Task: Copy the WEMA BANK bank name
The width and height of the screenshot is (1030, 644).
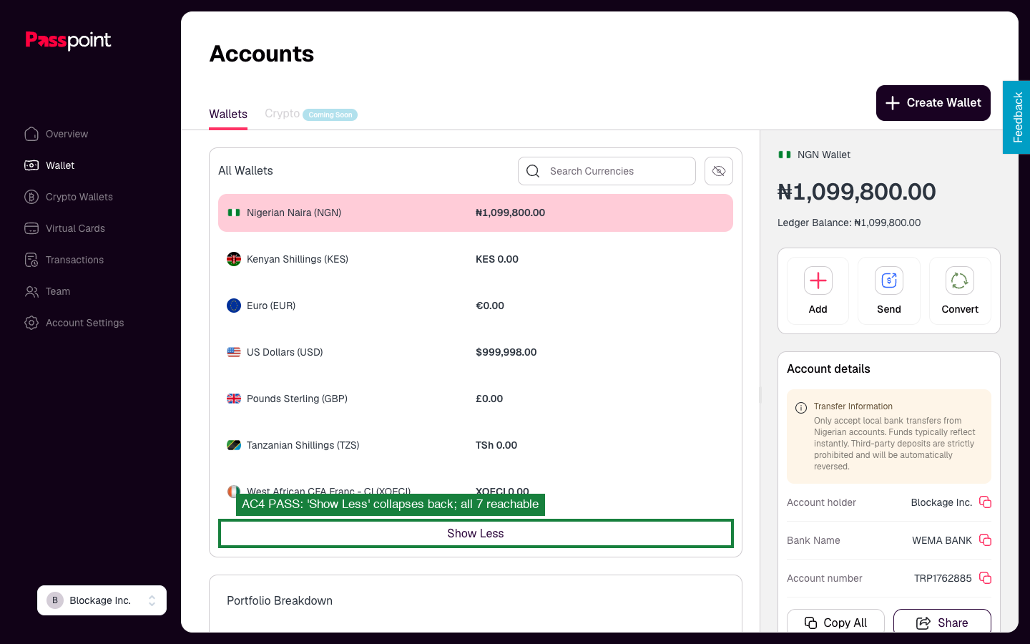Action: (985, 540)
